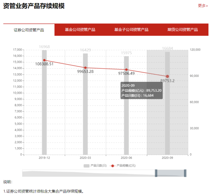Click the 2020-03 line data point
This screenshot has width=213, height=196.
tap(85, 68)
